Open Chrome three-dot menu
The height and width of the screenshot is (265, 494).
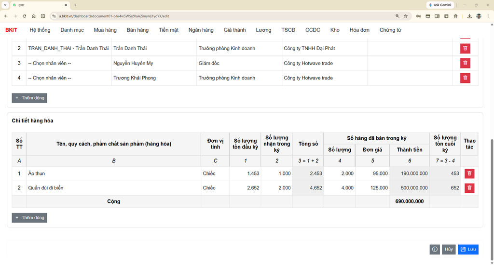click(488, 16)
